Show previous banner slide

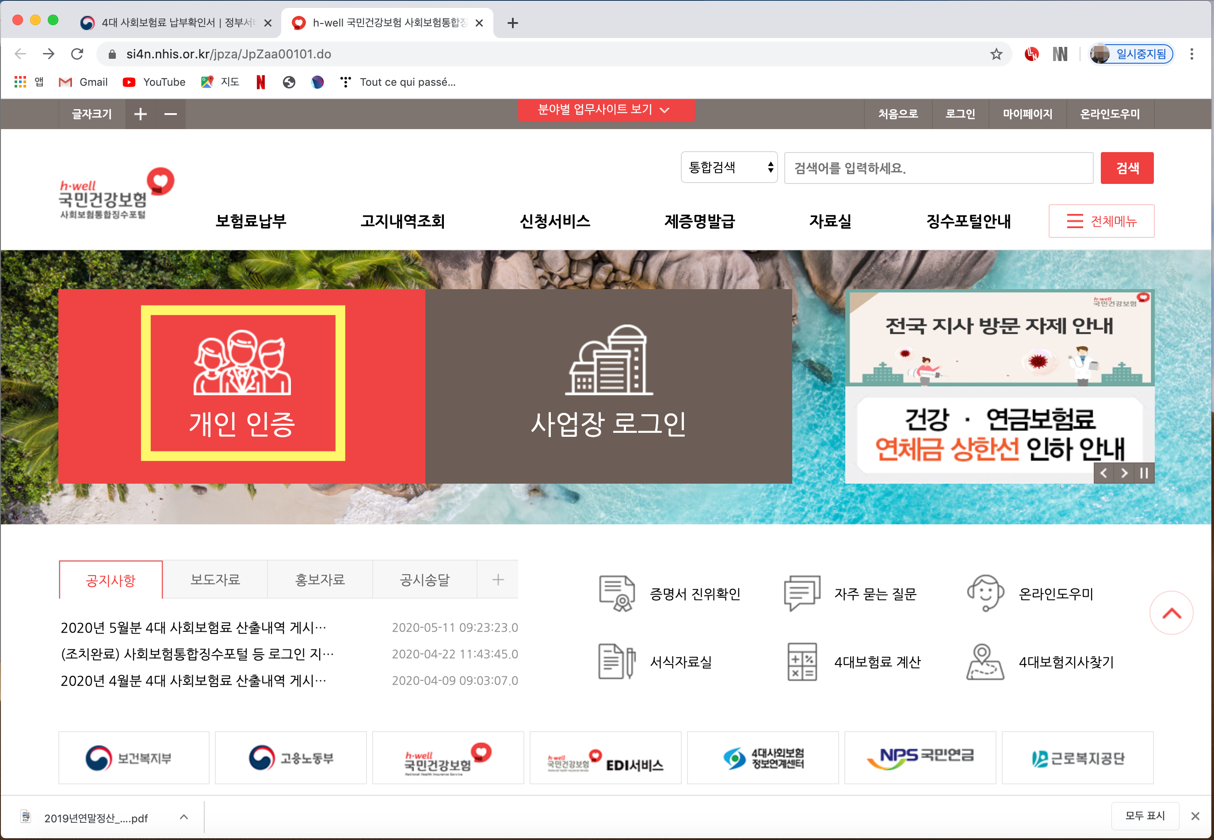tap(1103, 473)
